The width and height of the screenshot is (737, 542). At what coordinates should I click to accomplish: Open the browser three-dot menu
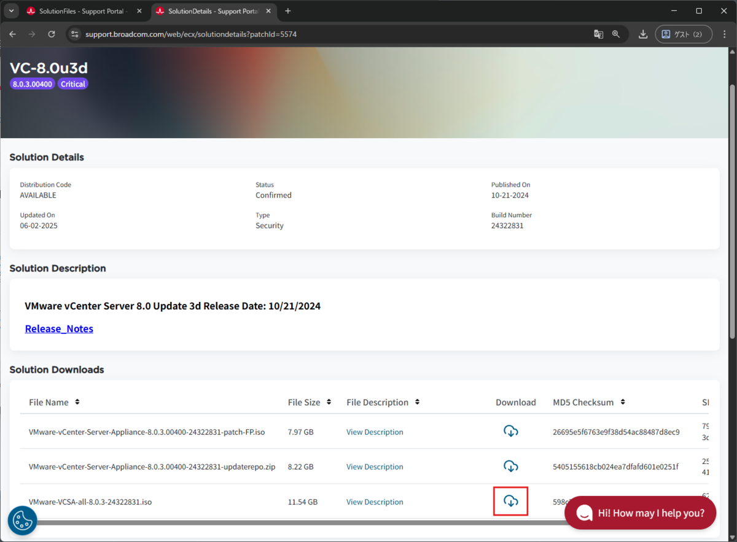pos(725,34)
